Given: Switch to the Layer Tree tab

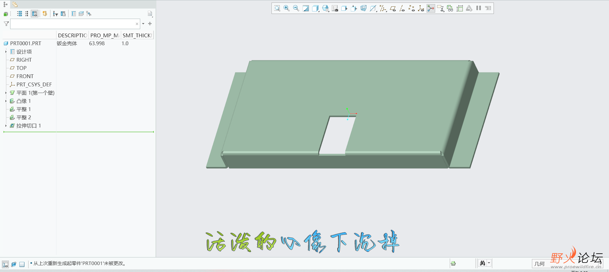Looking at the screenshot, I should click(x=15, y=4).
